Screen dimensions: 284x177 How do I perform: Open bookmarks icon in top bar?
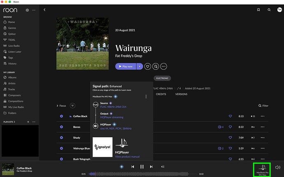click(x=258, y=10)
